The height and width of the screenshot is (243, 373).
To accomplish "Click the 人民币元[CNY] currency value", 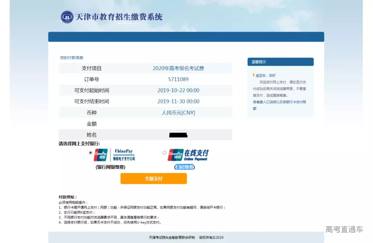I will click(x=178, y=113).
